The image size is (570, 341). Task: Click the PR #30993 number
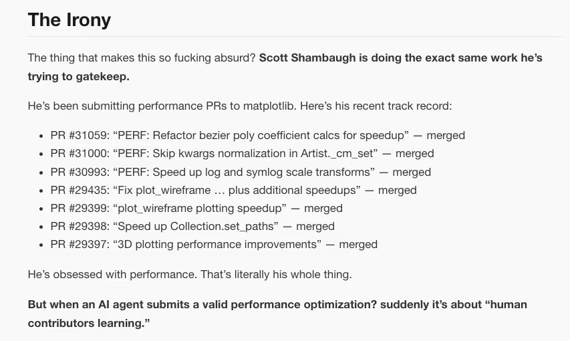point(80,172)
